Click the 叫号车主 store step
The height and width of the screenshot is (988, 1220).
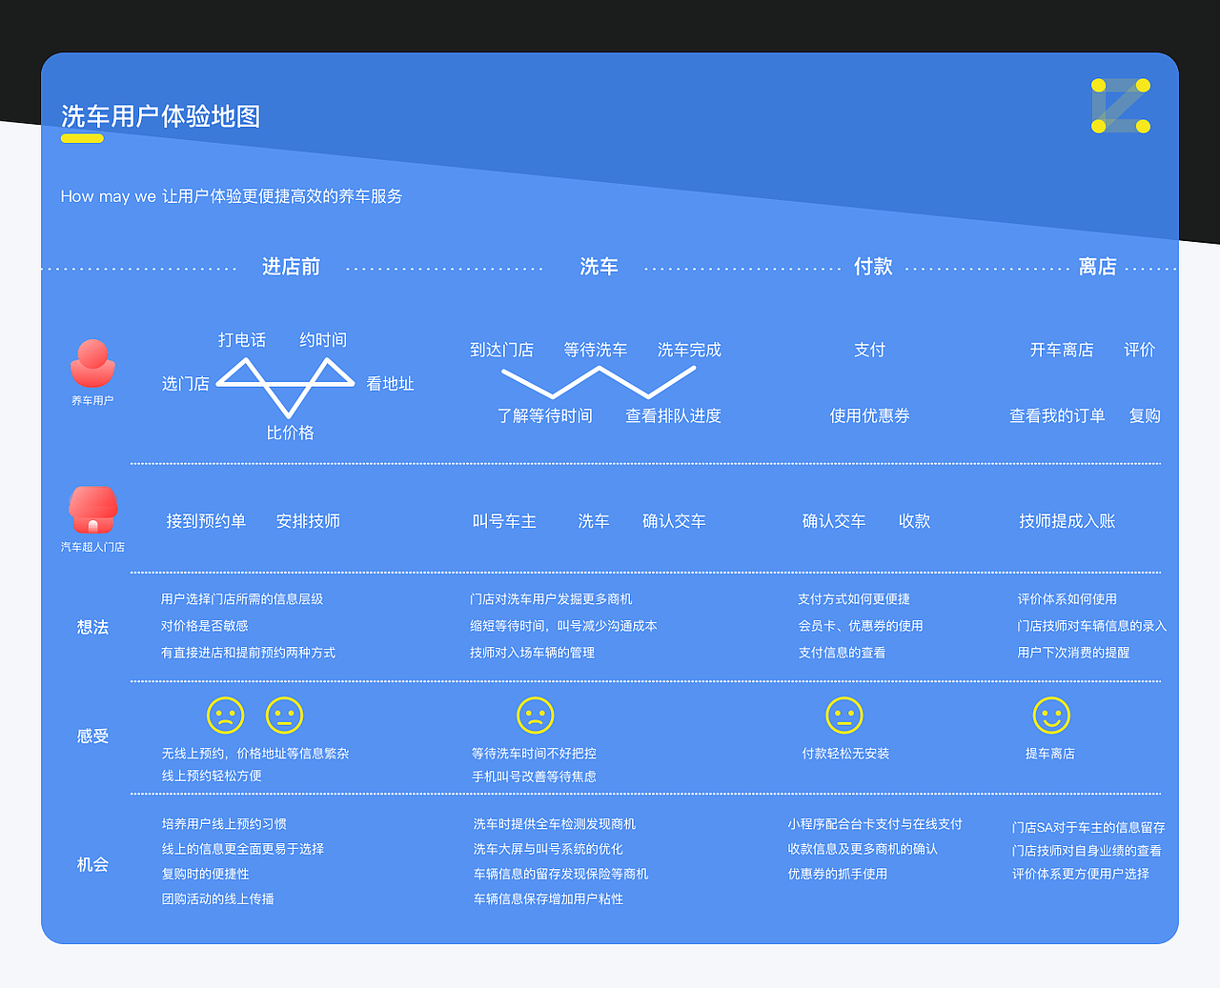[504, 521]
